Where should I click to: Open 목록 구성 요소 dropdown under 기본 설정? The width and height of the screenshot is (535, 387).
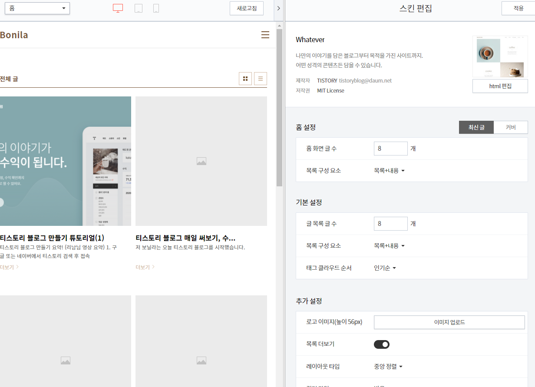[x=389, y=246]
